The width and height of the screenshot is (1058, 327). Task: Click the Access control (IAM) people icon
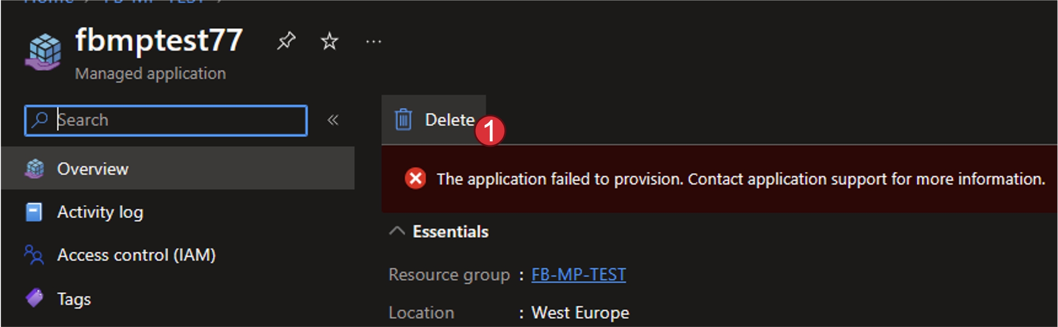coord(34,255)
